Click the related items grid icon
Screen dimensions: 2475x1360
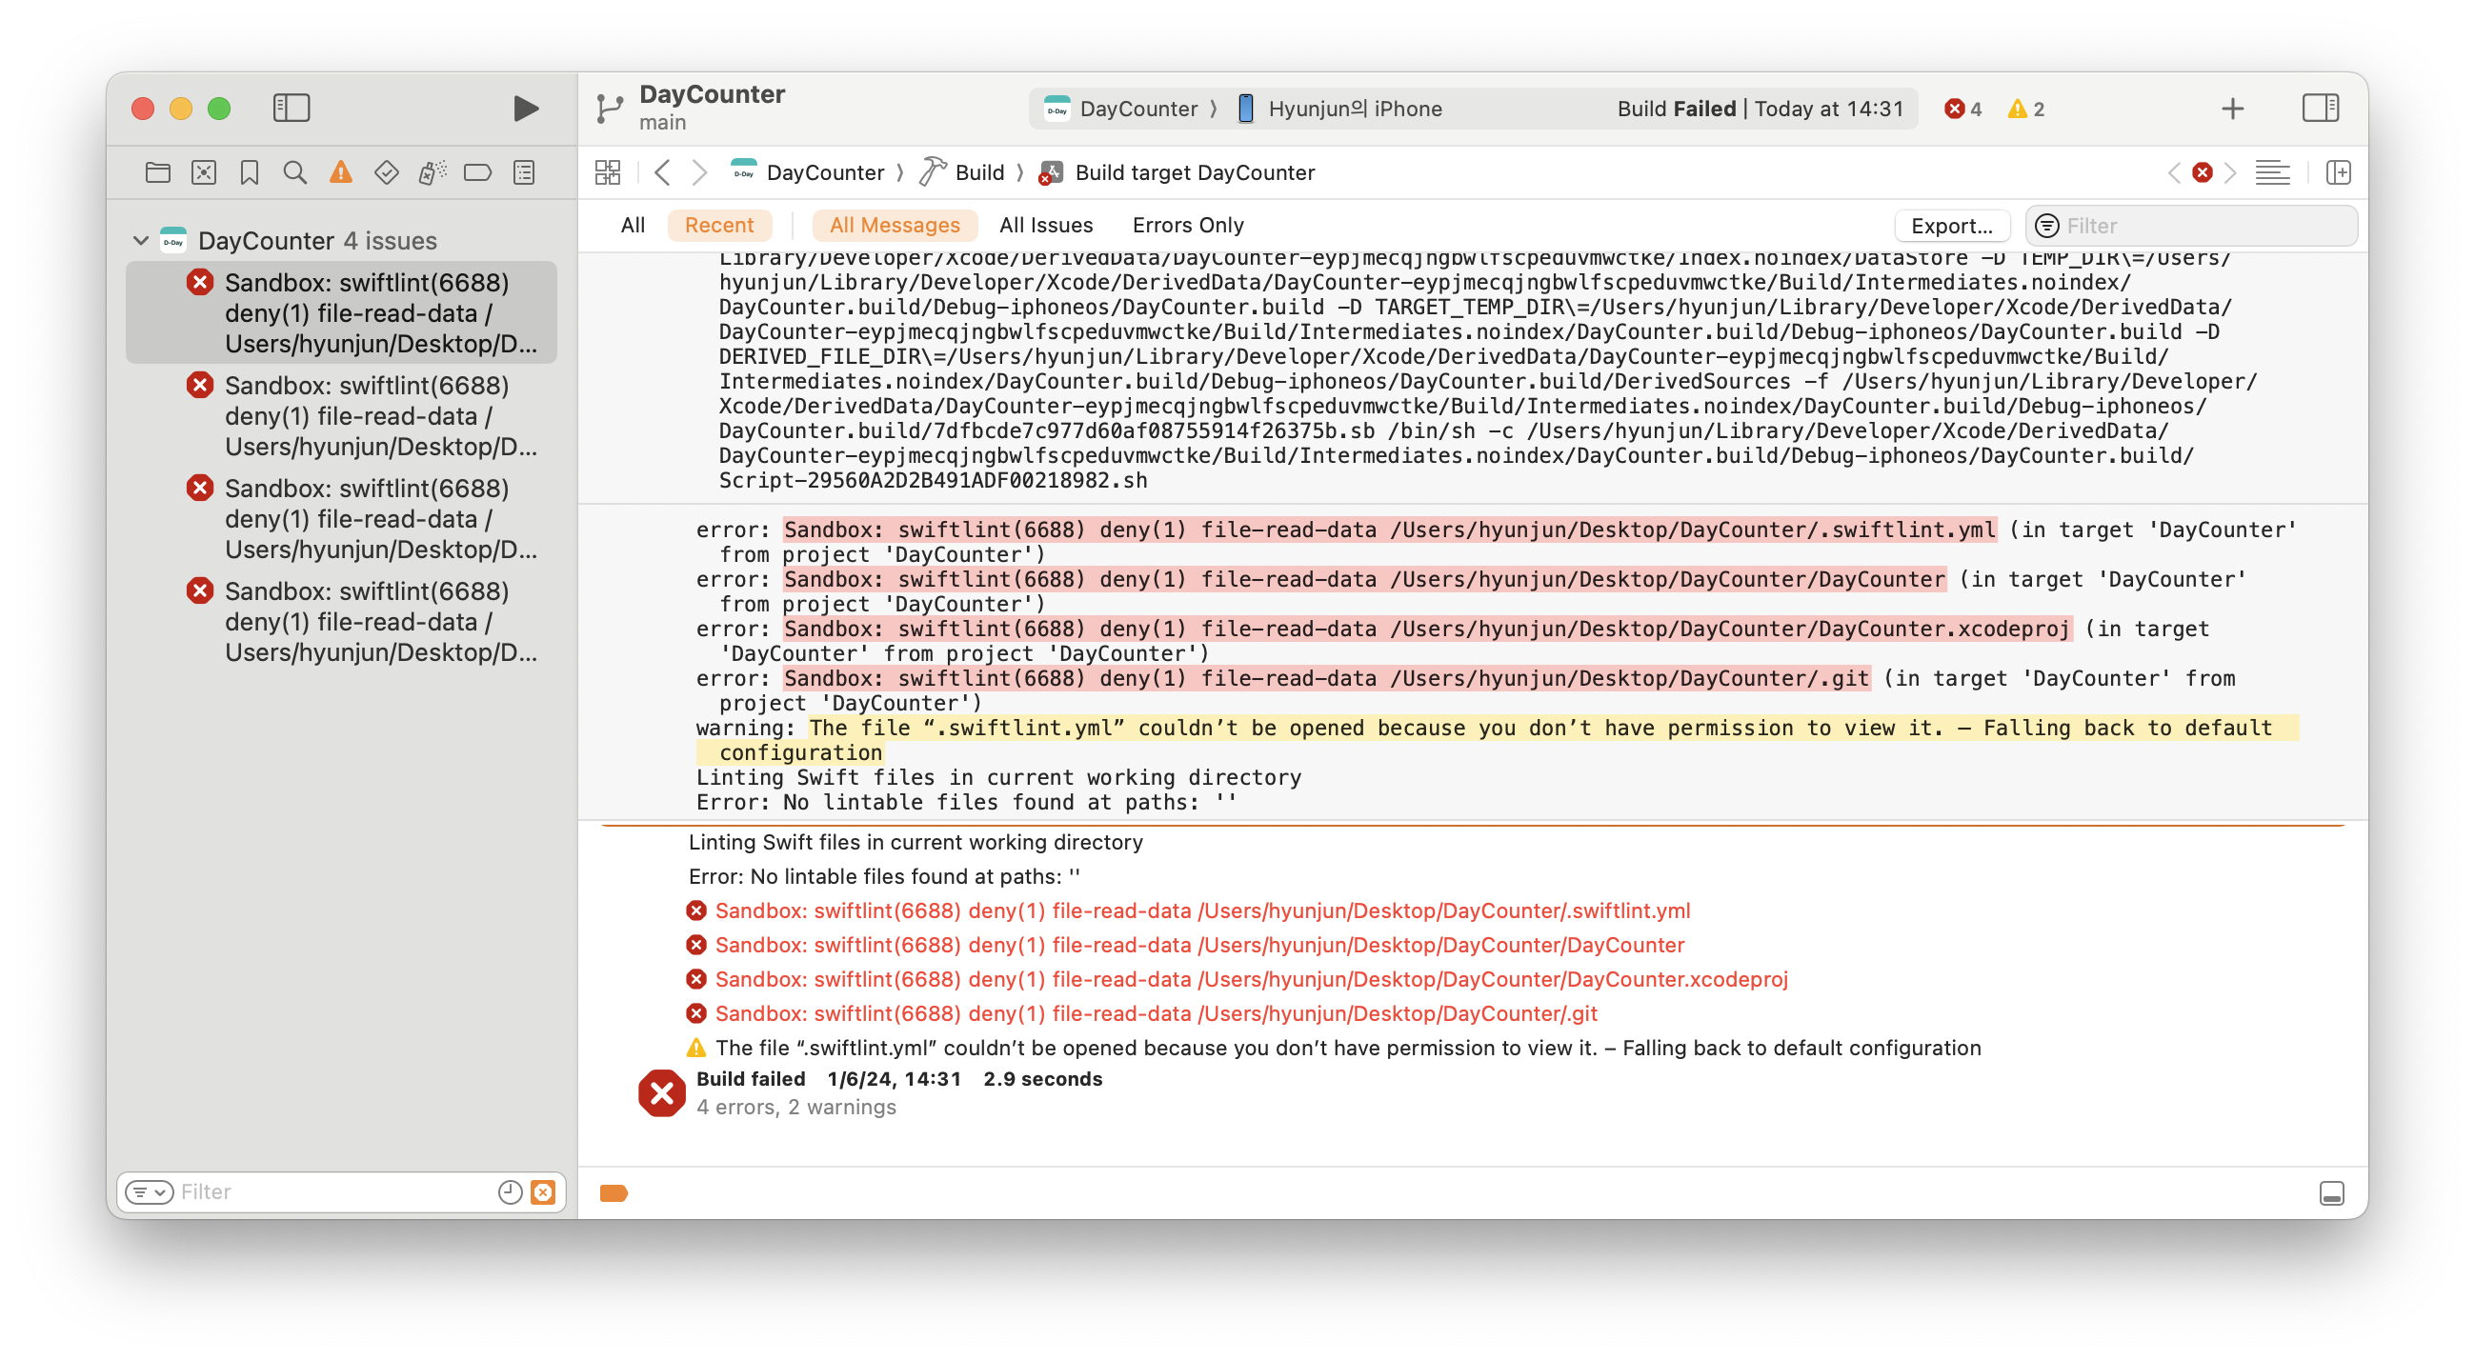pos(607,173)
